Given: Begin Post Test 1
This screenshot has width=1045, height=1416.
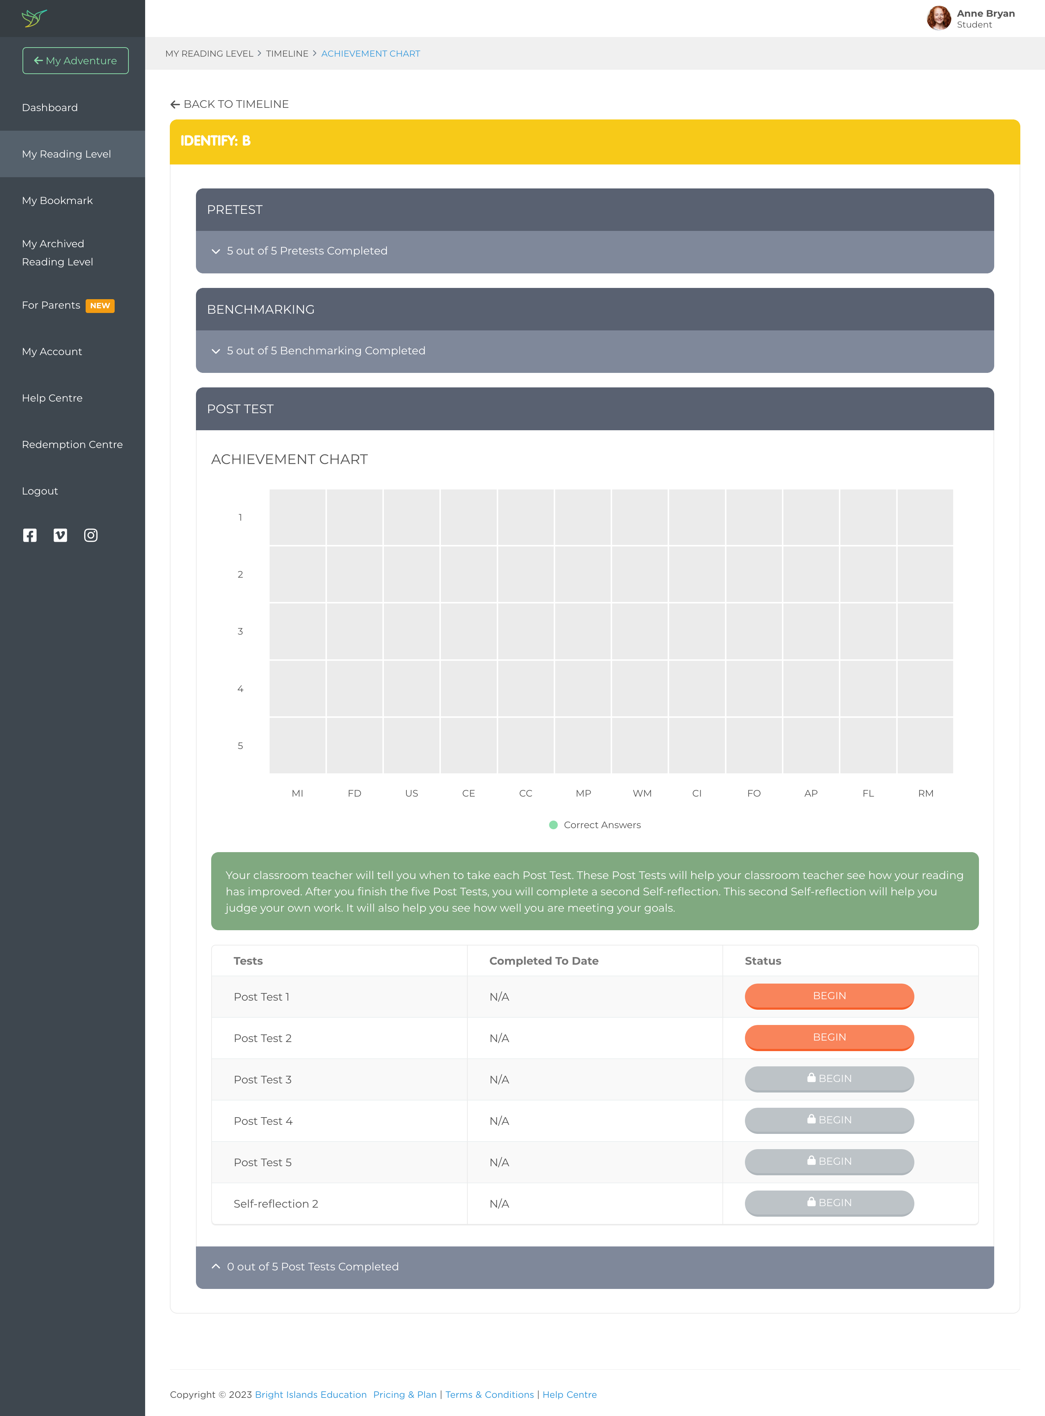Looking at the screenshot, I should (x=829, y=996).
